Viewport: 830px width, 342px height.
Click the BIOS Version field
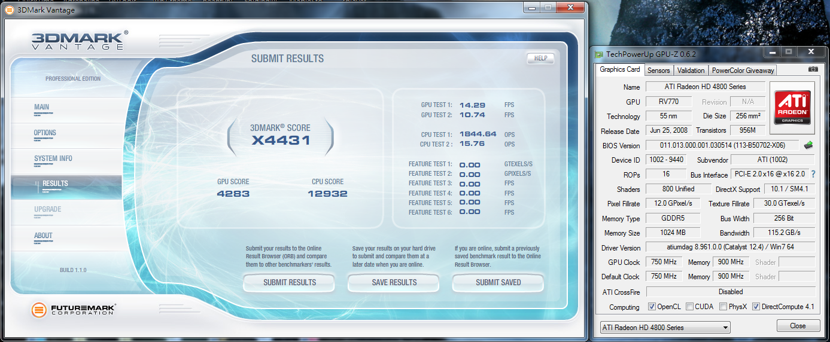tap(722, 145)
